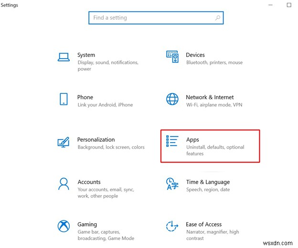Screen dimensions: 298x248
Task: Click 'Narrator, magnifier, high contrast' description
Action: (x=213, y=235)
